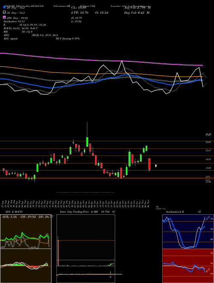Select the 'O: 13.54' open value
The image size is (214, 283).
(101, 12)
